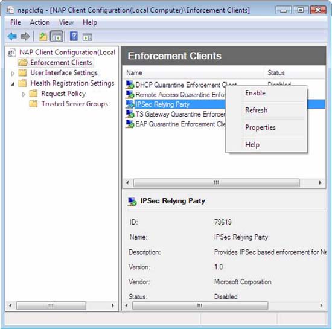Image resolution: width=332 pixels, height=329 pixels.
Task: Minimize the napclcfg window
Action: (284, 10)
